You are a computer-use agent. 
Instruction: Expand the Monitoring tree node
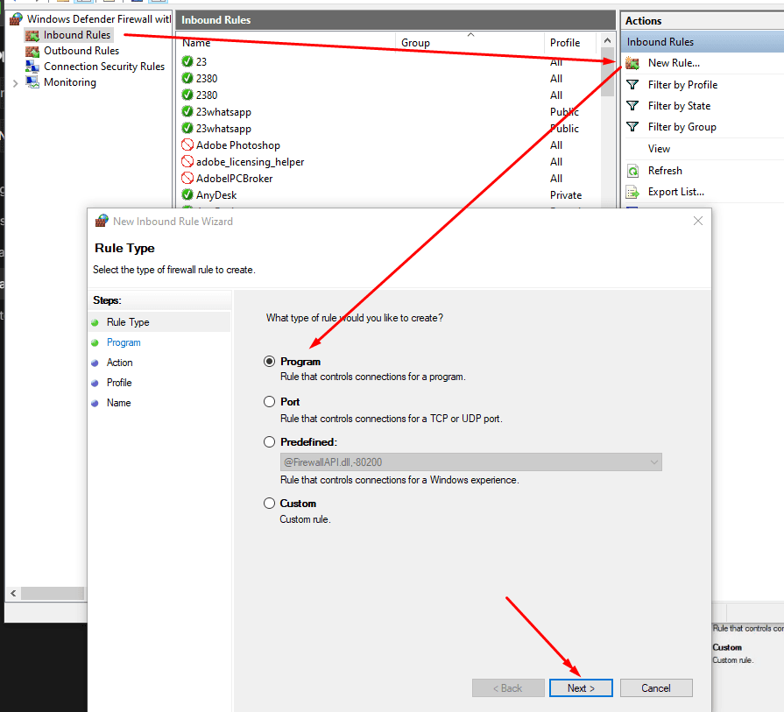[15, 82]
